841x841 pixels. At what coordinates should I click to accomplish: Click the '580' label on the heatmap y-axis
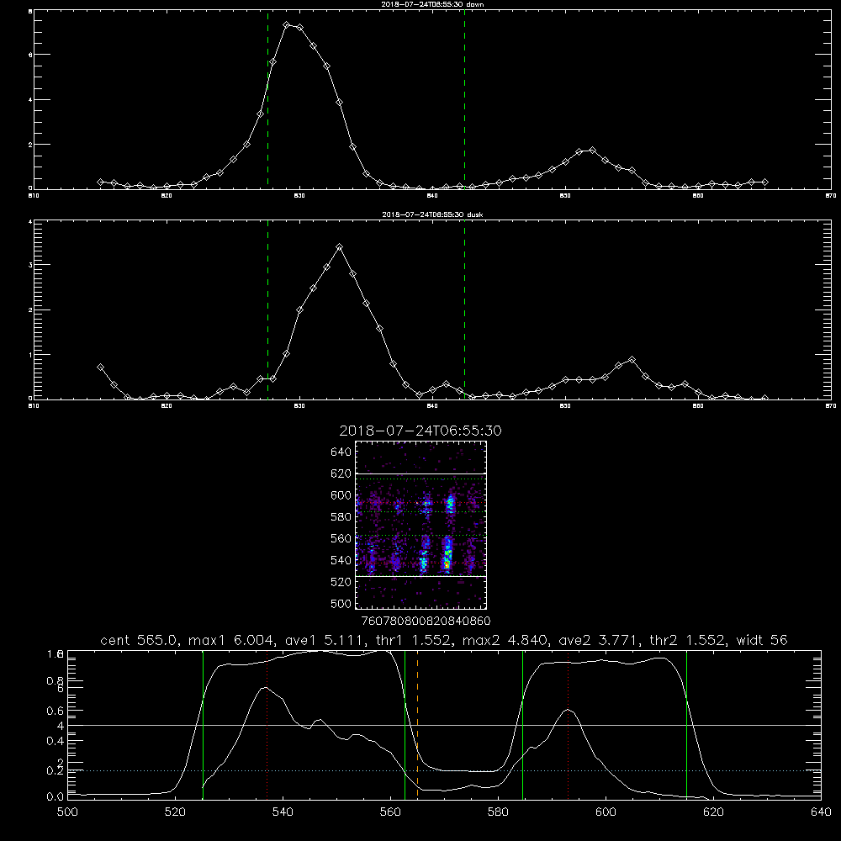tap(341, 517)
